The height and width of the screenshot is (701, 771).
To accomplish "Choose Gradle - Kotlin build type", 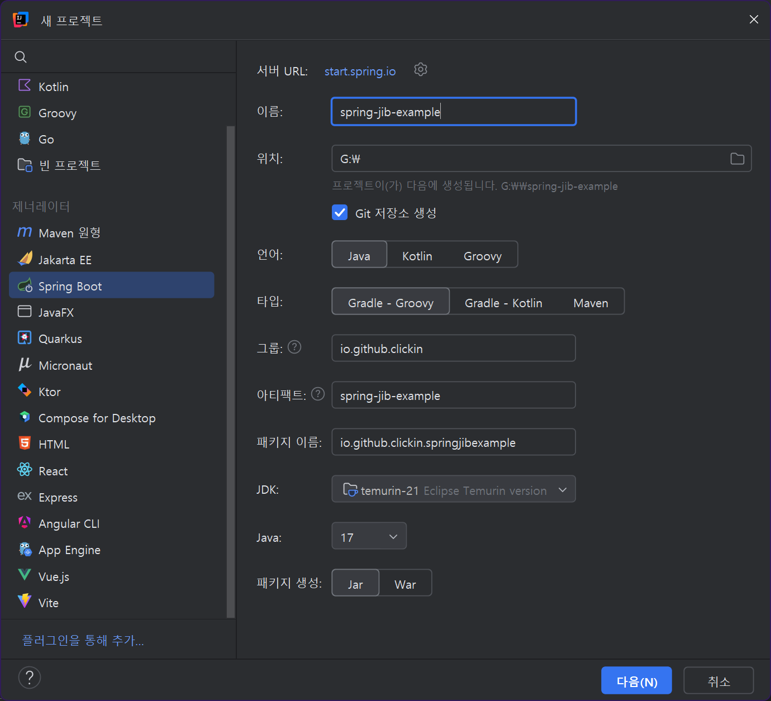I will click(x=503, y=302).
